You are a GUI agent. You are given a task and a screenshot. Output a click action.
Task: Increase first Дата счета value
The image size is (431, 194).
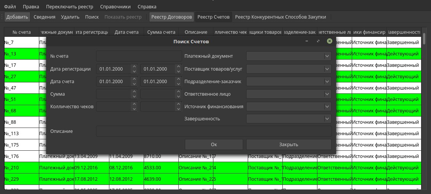(x=134, y=79)
